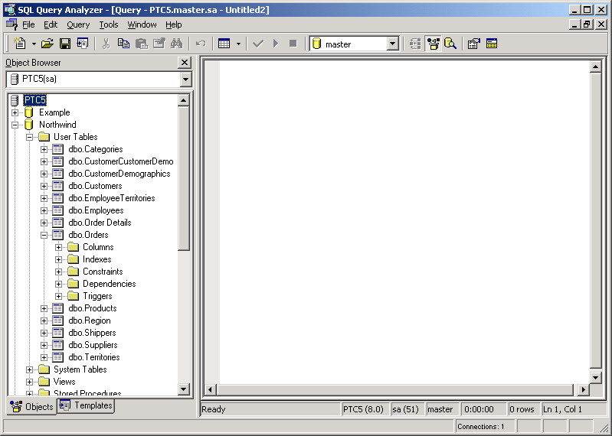Expand the Example database node
This screenshot has height=436, width=612.
click(x=15, y=112)
